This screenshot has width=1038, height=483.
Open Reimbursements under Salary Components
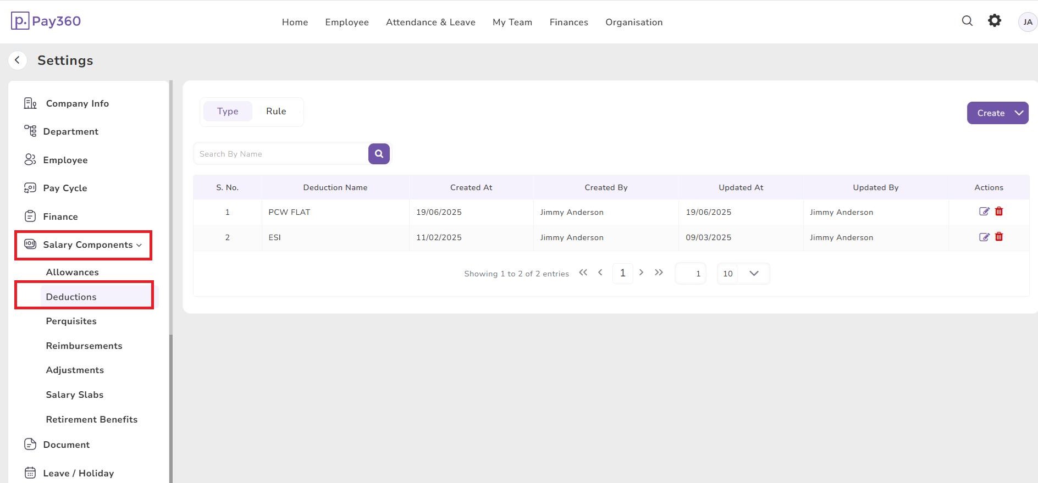click(84, 346)
